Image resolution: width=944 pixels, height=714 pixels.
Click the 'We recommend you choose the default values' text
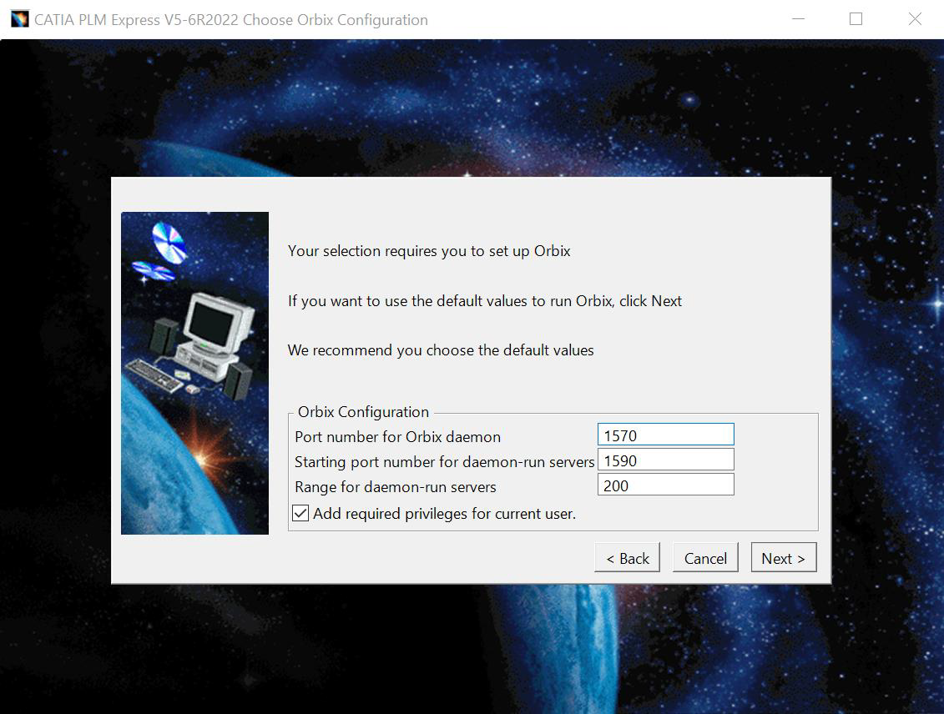tap(441, 350)
